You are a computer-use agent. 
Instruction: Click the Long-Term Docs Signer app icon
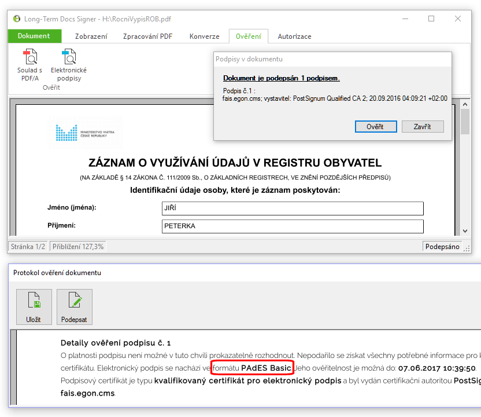[17, 19]
